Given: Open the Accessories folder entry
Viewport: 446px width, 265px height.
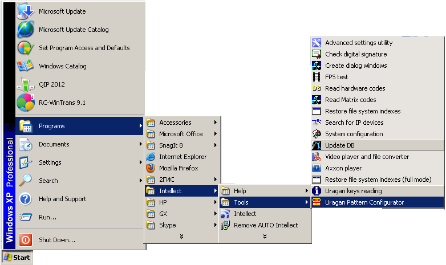Looking at the screenshot, I should (x=181, y=123).
